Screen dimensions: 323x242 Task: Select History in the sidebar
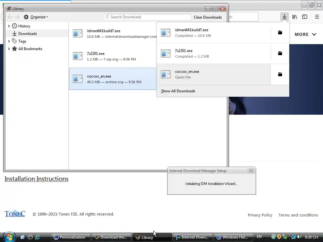point(24,26)
